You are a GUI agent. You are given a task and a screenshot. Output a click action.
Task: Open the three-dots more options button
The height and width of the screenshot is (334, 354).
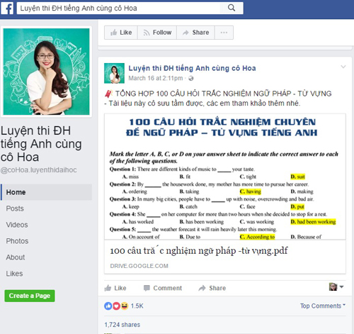(224, 33)
